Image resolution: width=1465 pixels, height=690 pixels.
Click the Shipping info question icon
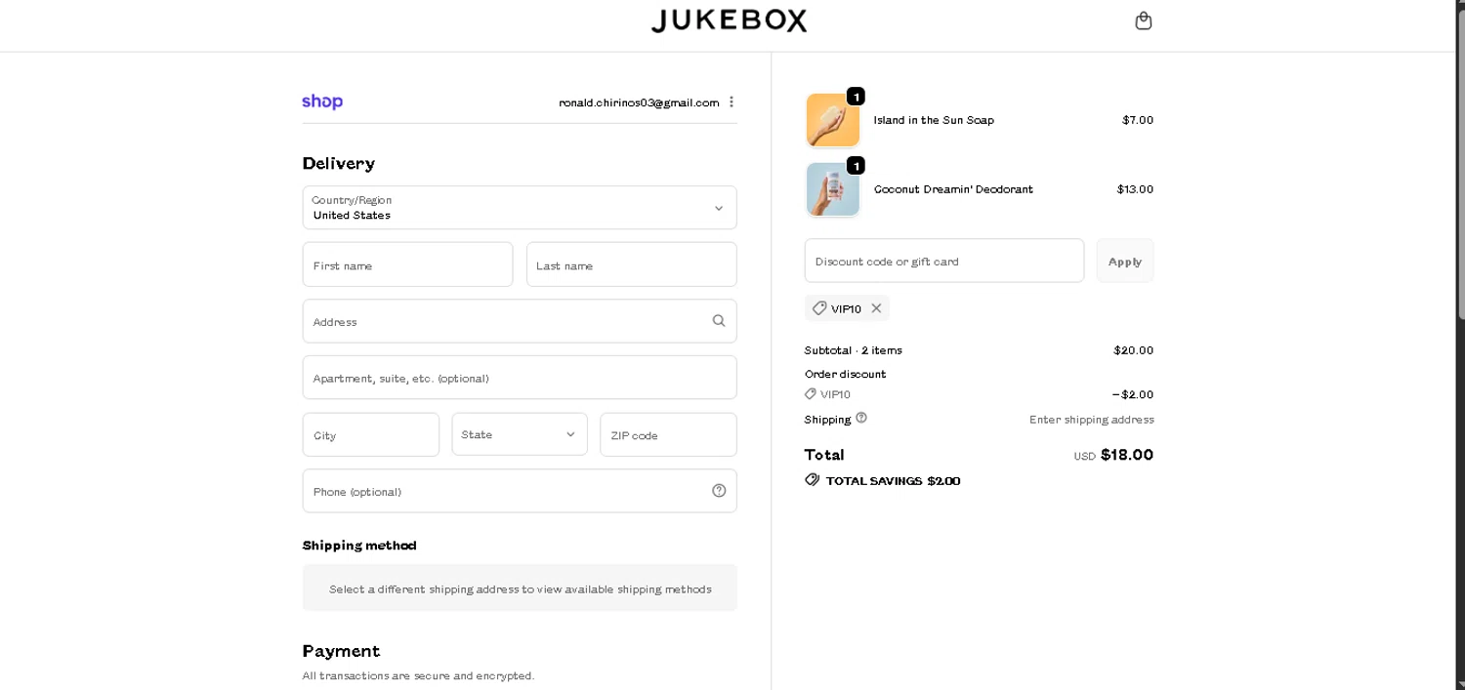coord(861,418)
